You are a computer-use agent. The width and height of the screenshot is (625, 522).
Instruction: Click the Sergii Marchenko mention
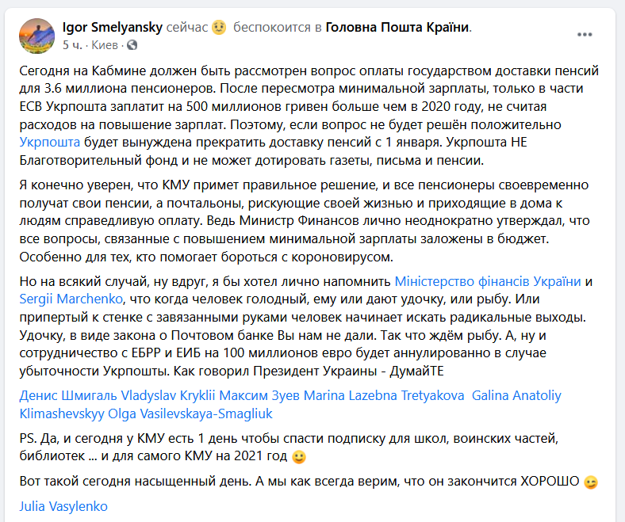(x=71, y=299)
